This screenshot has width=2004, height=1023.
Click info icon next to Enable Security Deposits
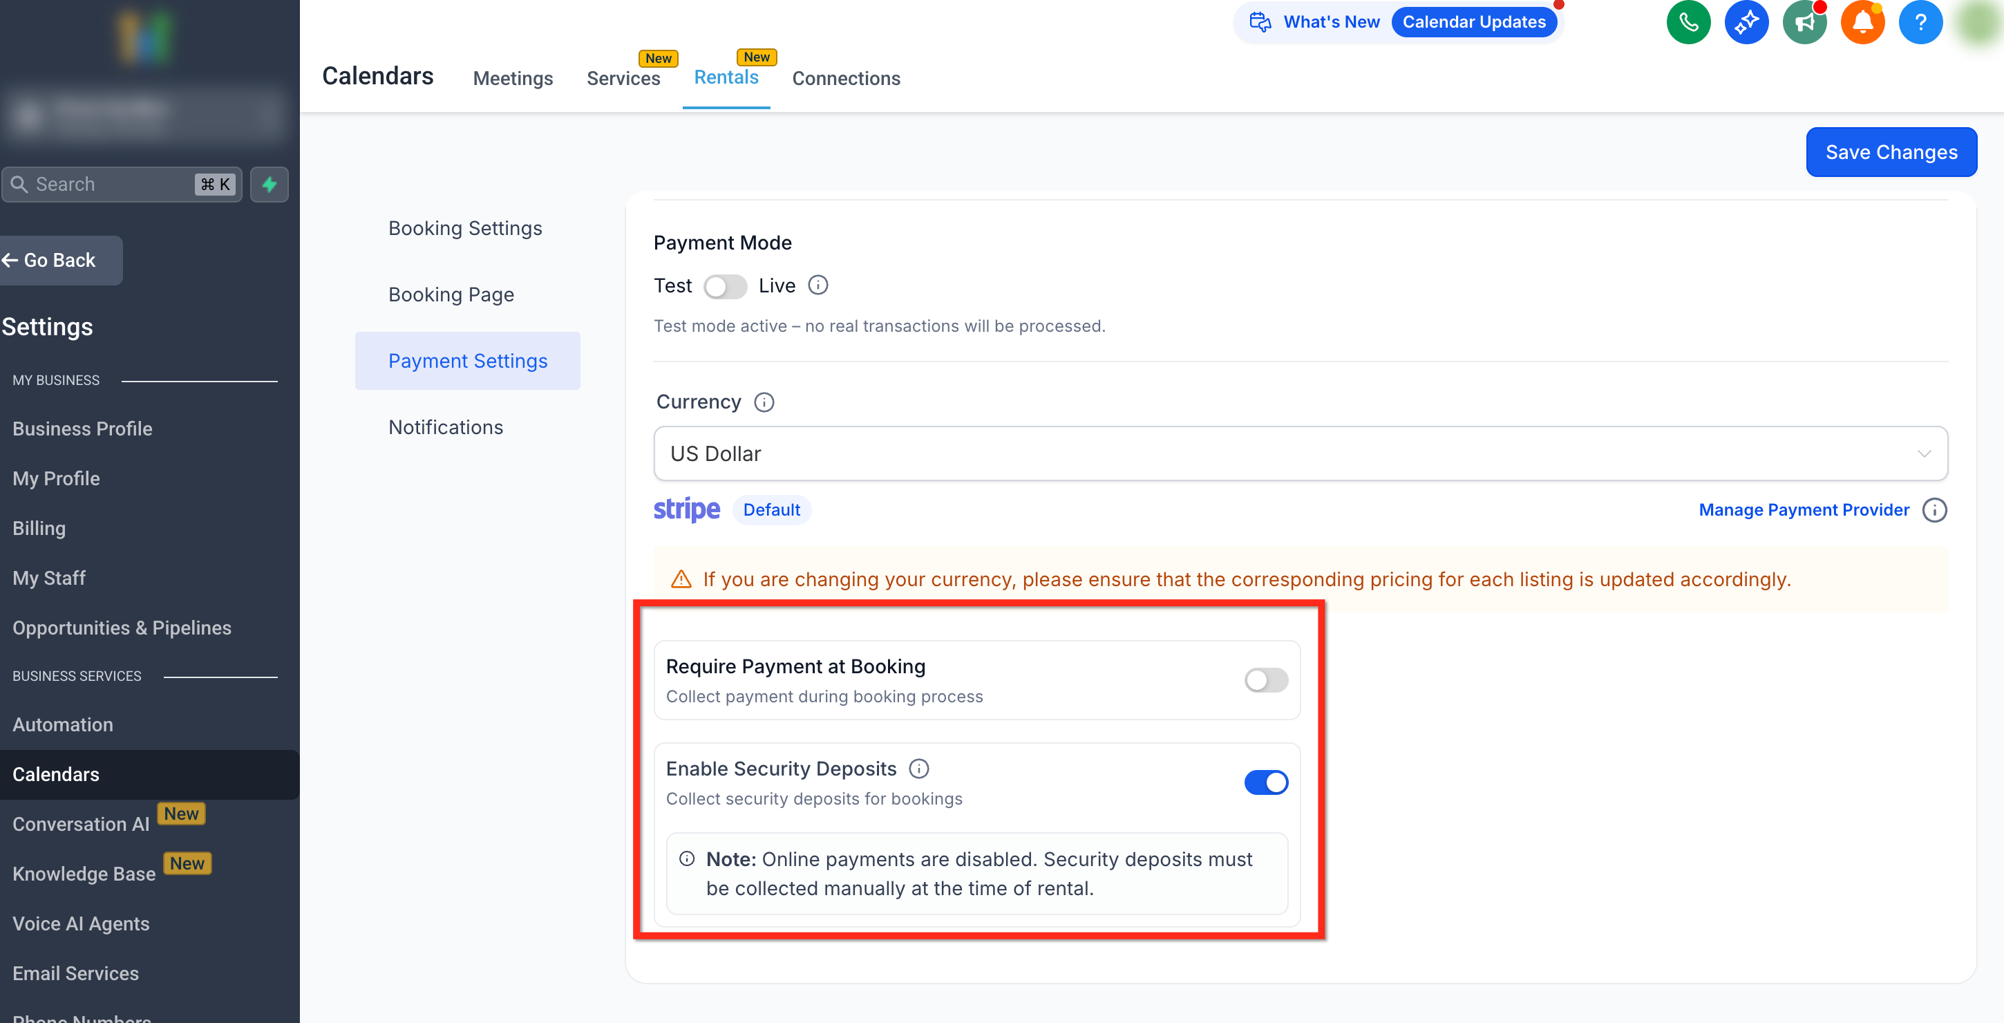coord(919,769)
